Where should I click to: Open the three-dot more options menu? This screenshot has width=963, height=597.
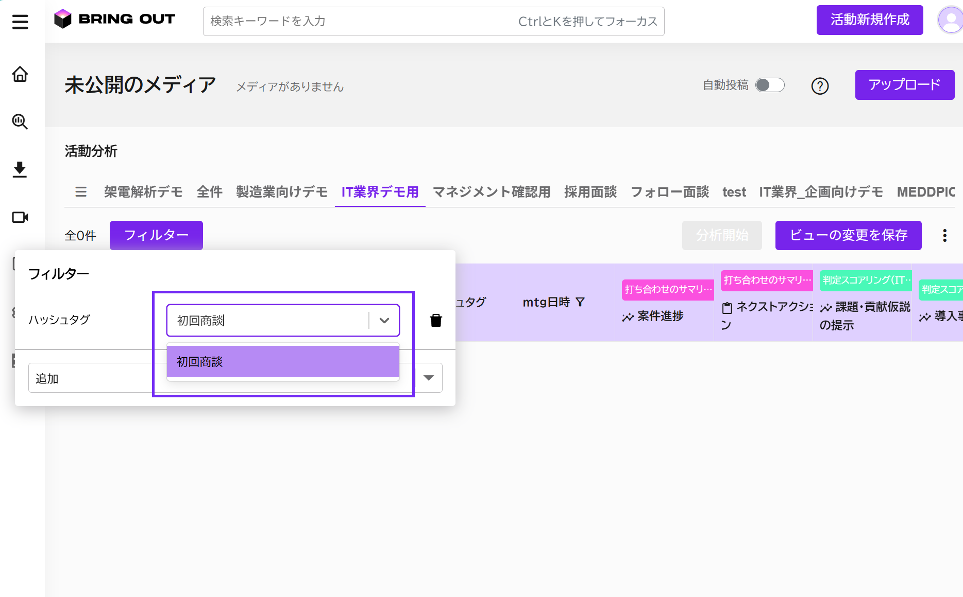(944, 235)
